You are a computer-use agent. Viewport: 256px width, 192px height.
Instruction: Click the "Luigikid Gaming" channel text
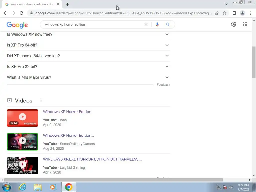pos(72,167)
